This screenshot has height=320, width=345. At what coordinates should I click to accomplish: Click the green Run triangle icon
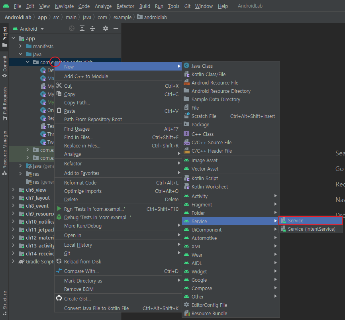click(x=59, y=208)
